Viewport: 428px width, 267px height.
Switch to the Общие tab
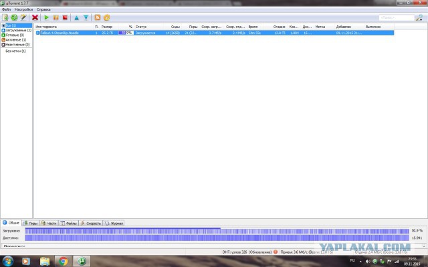[11, 223]
